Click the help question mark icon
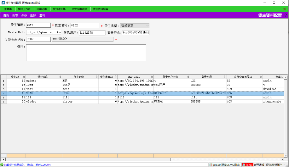Screen dimensions: 289x167 pyautogui.click(x=286, y=15)
